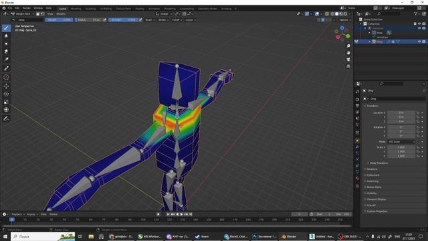Select the Smear weight tool
Viewport: 428px width, 241px height.
[6, 52]
